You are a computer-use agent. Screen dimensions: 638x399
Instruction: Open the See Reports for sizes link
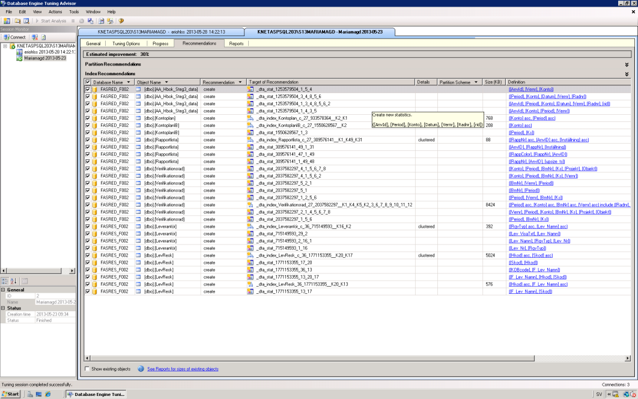183,369
